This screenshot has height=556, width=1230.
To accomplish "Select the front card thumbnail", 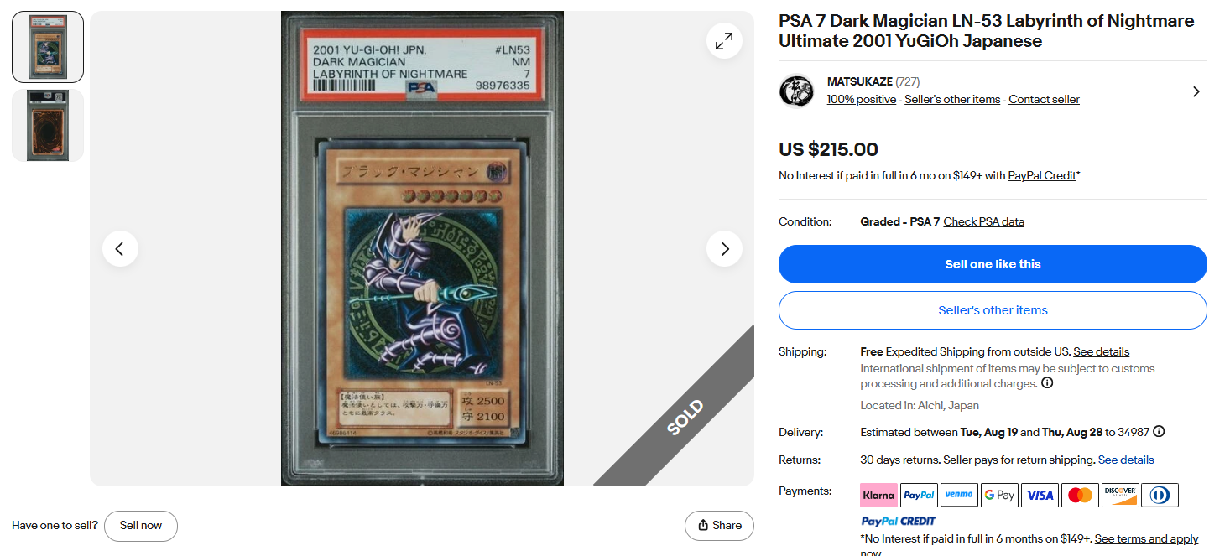I will (x=48, y=47).
